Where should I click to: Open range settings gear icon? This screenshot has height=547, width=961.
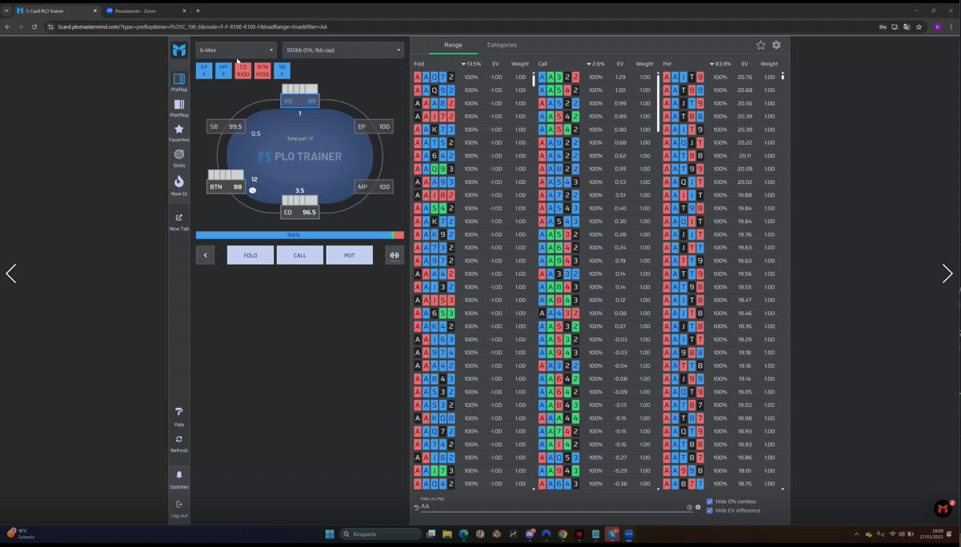point(776,46)
